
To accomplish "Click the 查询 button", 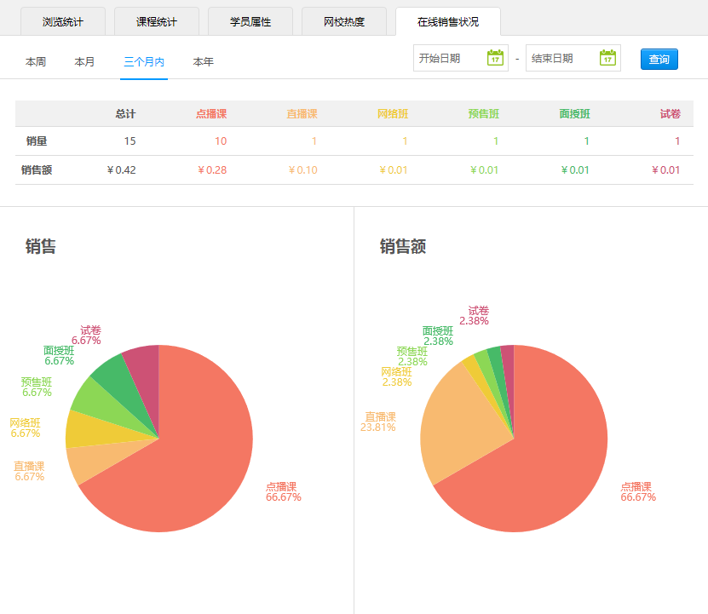I will pos(659,60).
